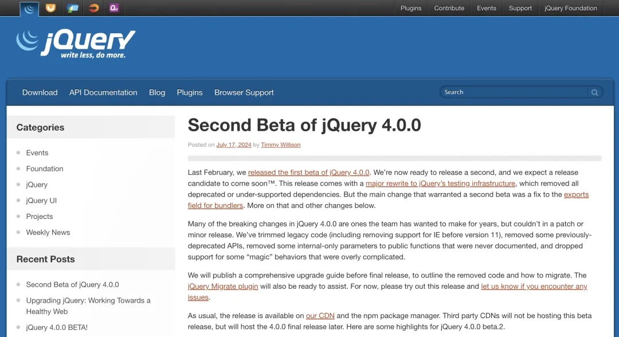Open the QUnit project icon

(x=114, y=8)
